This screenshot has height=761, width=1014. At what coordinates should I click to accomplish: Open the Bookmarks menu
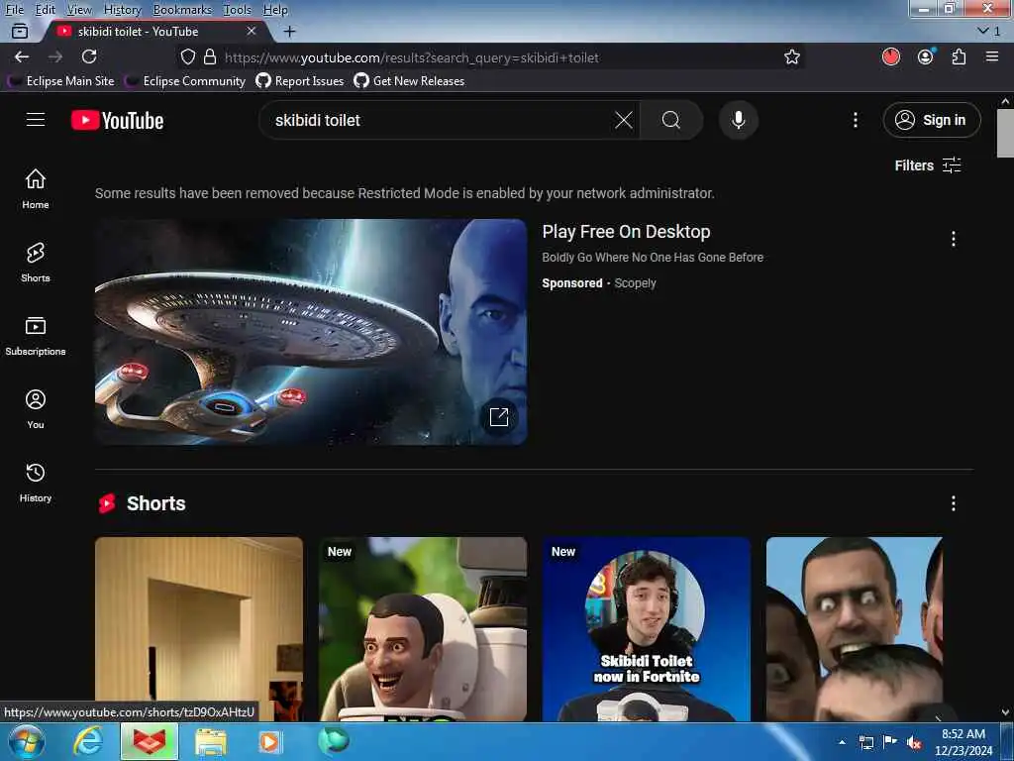click(182, 9)
